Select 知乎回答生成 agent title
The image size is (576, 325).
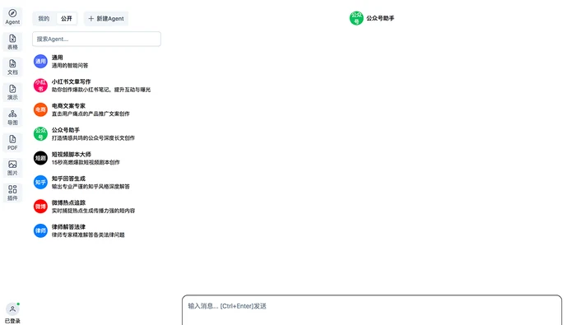(68, 179)
